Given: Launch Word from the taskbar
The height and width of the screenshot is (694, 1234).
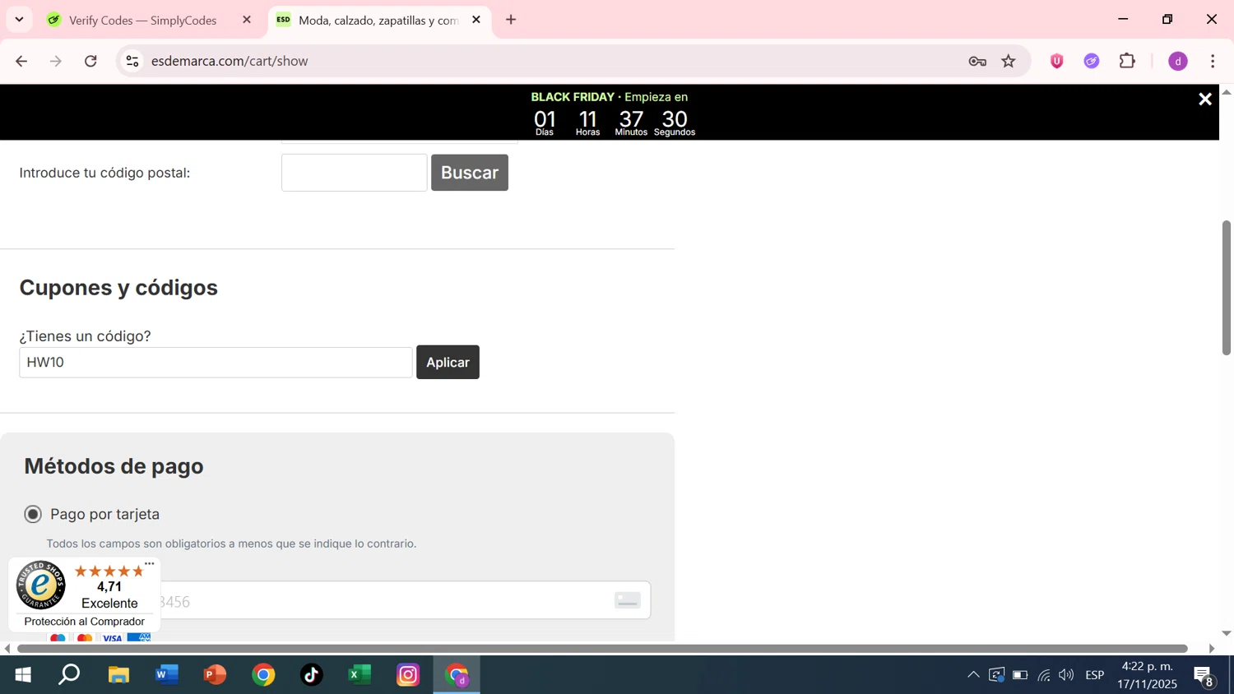Looking at the screenshot, I should coord(167,675).
